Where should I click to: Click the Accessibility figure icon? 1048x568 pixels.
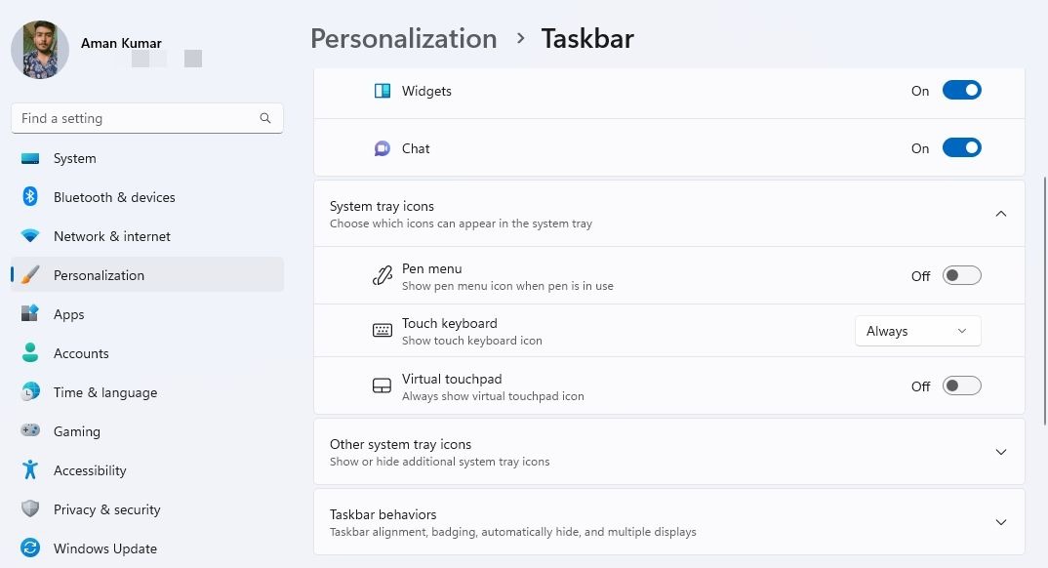(x=30, y=469)
